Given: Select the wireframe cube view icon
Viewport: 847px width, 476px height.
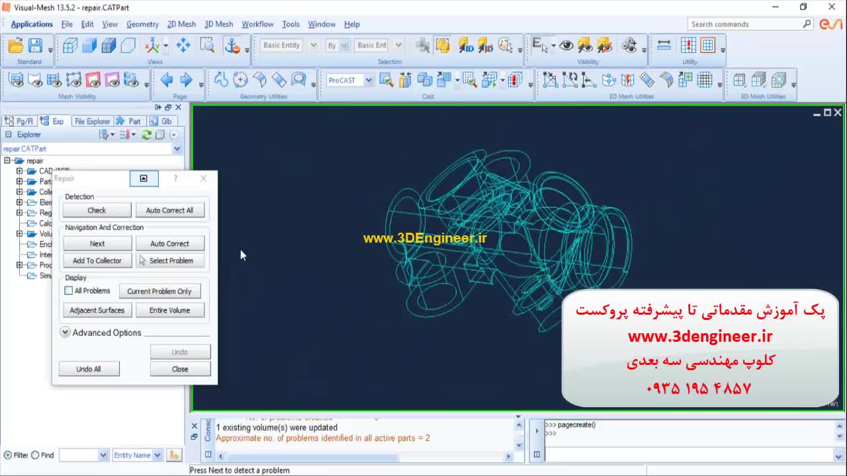Looking at the screenshot, I should coord(70,46).
